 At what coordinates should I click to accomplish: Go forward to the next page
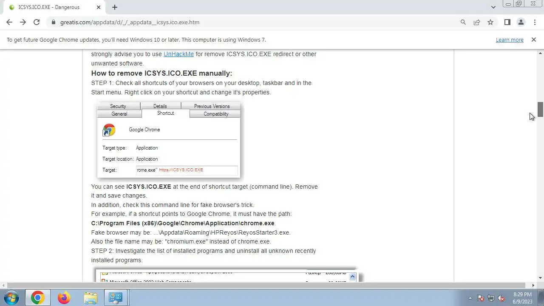[23, 22]
